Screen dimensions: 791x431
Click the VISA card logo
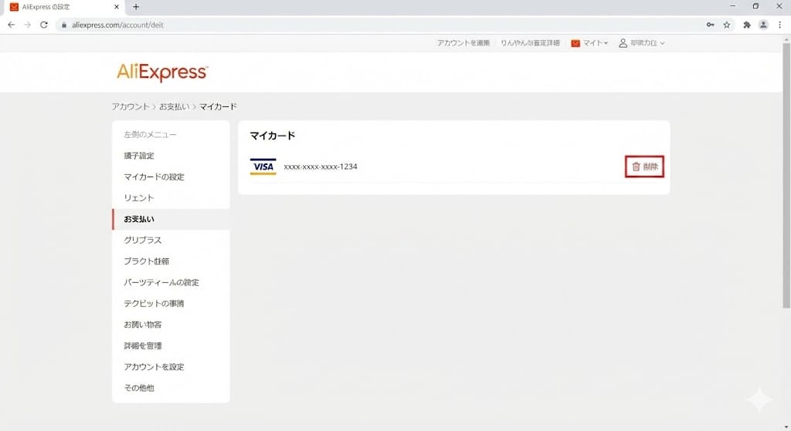pyautogui.click(x=263, y=167)
